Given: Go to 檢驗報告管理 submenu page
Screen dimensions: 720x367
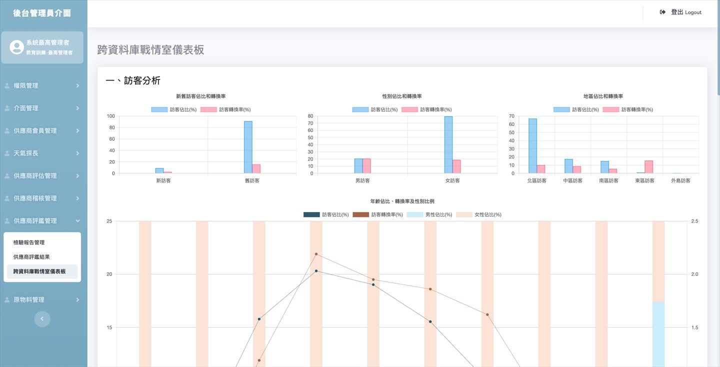Looking at the screenshot, I should (42, 242).
